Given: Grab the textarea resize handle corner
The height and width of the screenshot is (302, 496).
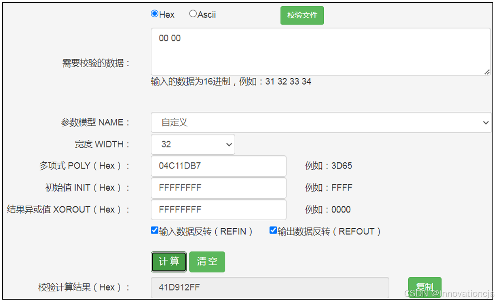Looking at the screenshot, I should 487,72.
